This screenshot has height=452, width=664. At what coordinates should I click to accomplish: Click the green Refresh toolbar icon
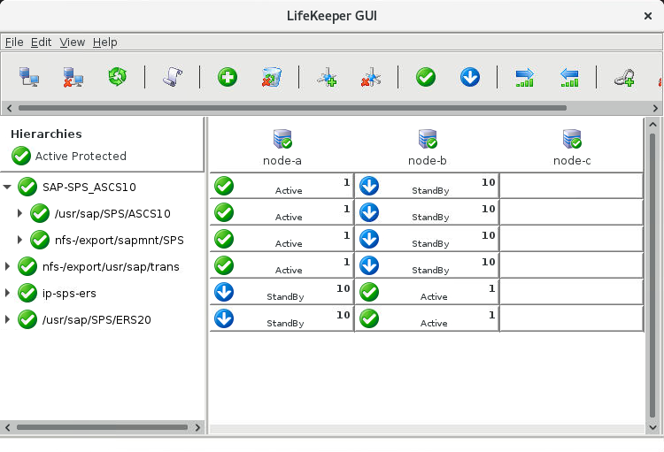pos(117,77)
